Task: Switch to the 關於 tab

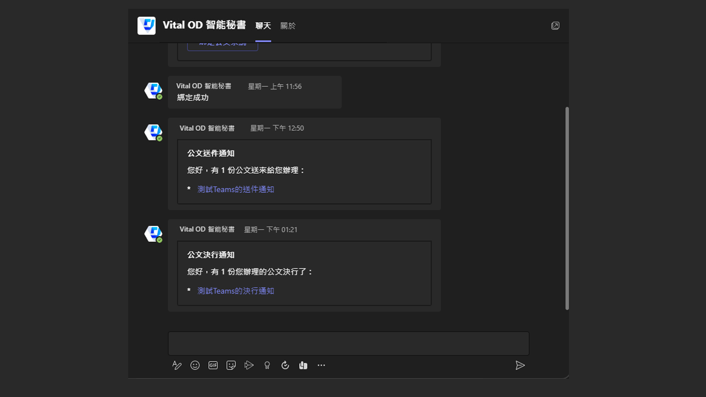Action: coord(288,26)
